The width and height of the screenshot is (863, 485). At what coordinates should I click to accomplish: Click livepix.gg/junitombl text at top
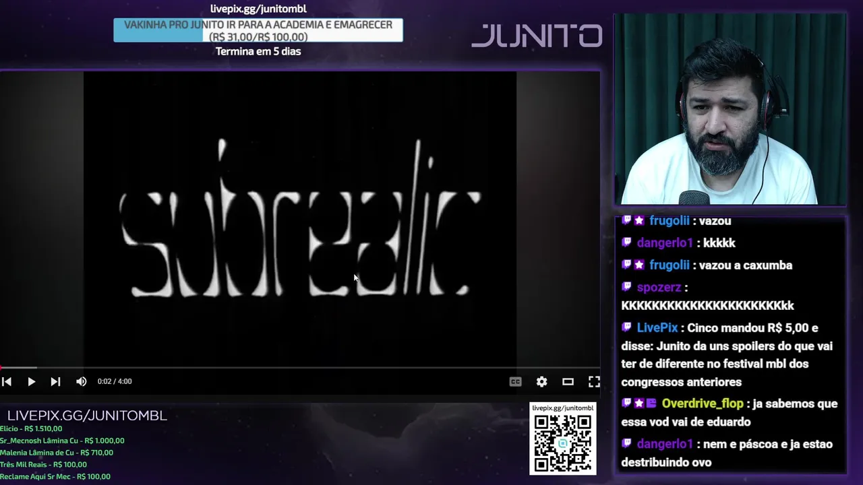click(x=258, y=9)
